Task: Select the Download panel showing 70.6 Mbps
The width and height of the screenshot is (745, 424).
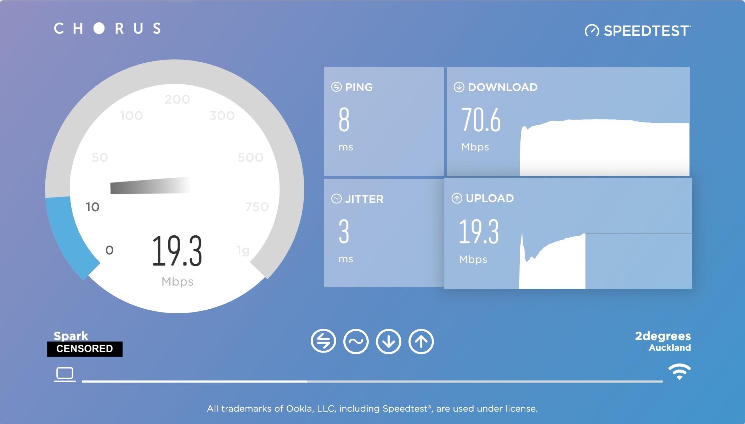Action: (x=568, y=121)
